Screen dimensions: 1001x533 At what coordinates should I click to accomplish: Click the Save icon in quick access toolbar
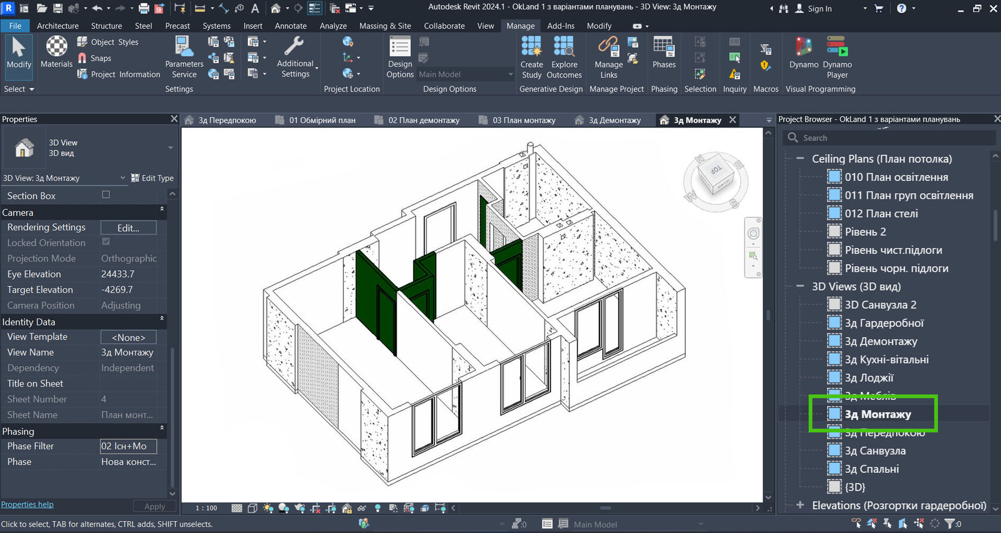[x=58, y=8]
